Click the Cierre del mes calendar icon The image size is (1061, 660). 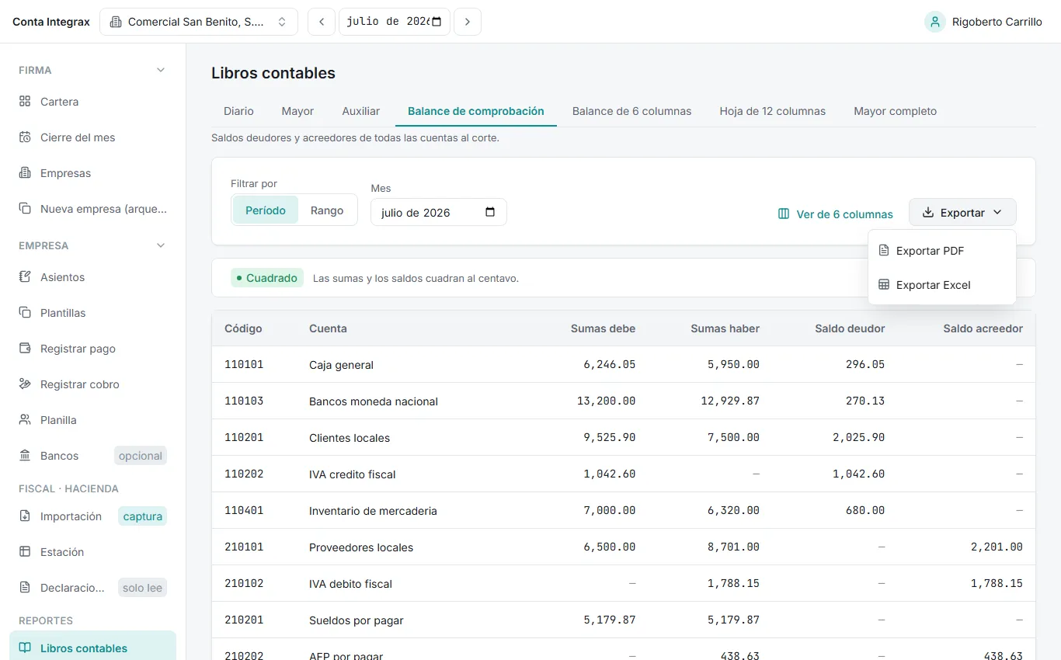25,137
